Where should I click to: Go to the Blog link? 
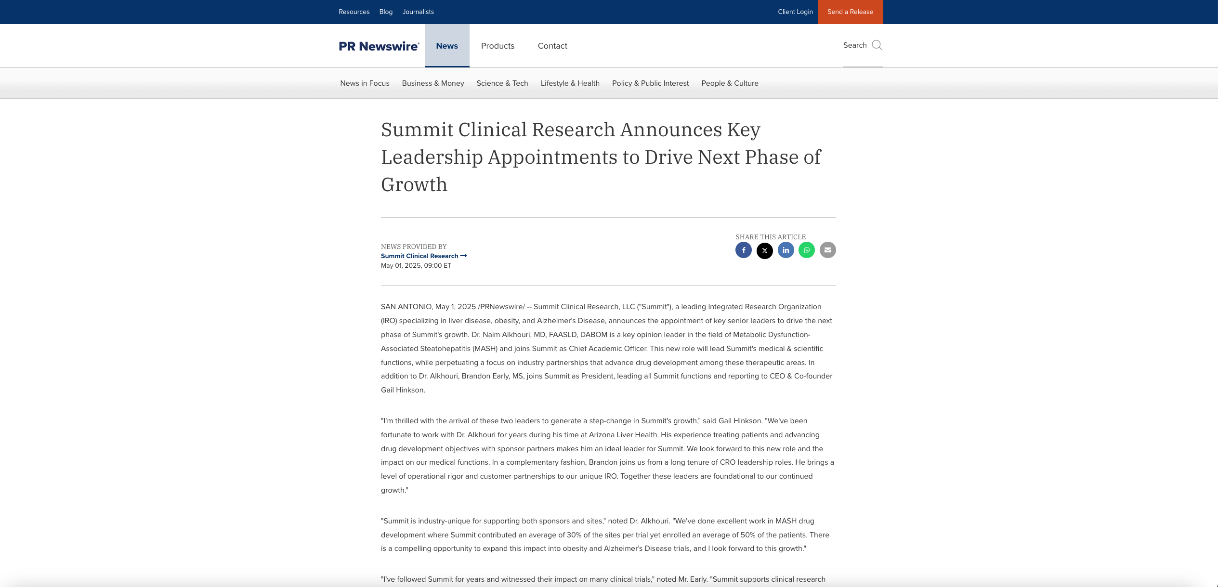386,12
